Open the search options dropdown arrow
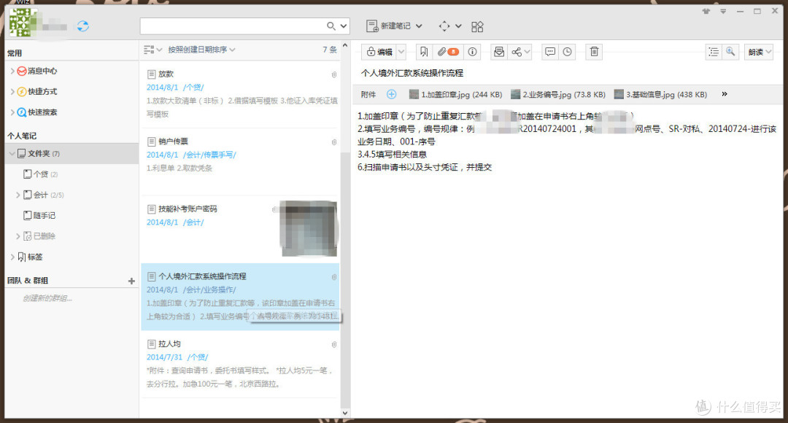The width and height of the screenshot is (788, 423). 344,26
